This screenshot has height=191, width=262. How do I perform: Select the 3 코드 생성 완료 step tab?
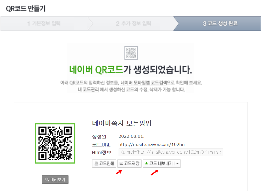pos(220,23)
